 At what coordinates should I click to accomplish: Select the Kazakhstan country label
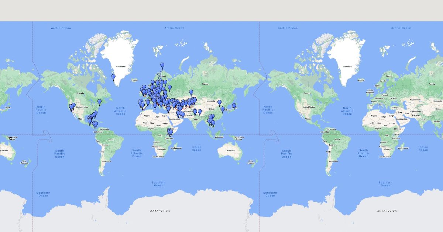pos(415,99)
